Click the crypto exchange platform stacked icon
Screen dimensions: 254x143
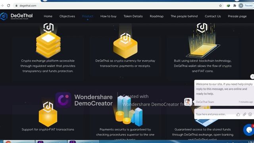tap(48, 41)
